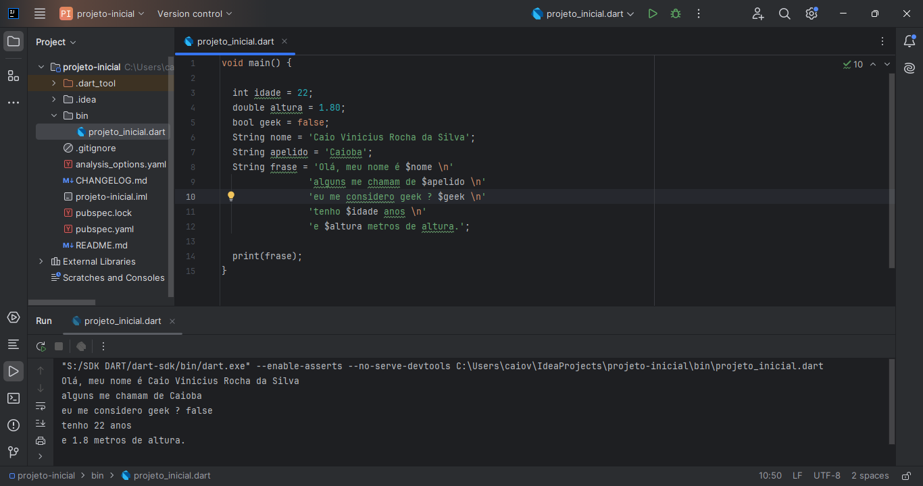Expand the .dart_tool folder
923x486 pixels.
[x=54, y=83]
